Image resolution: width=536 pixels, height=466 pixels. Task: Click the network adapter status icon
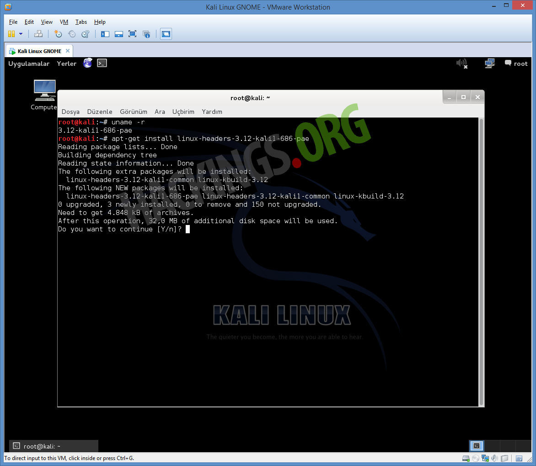[x=485, y=459]
